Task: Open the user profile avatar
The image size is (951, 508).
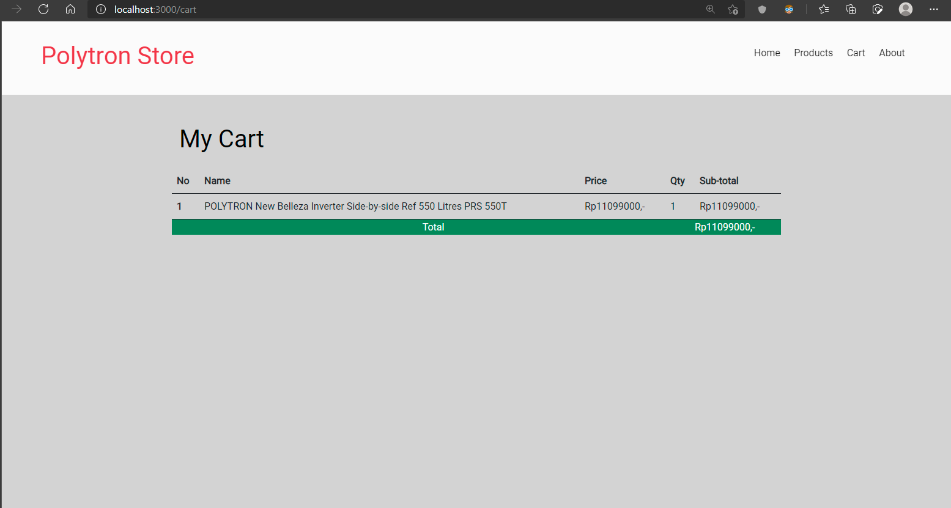Action: coord(906,9)
